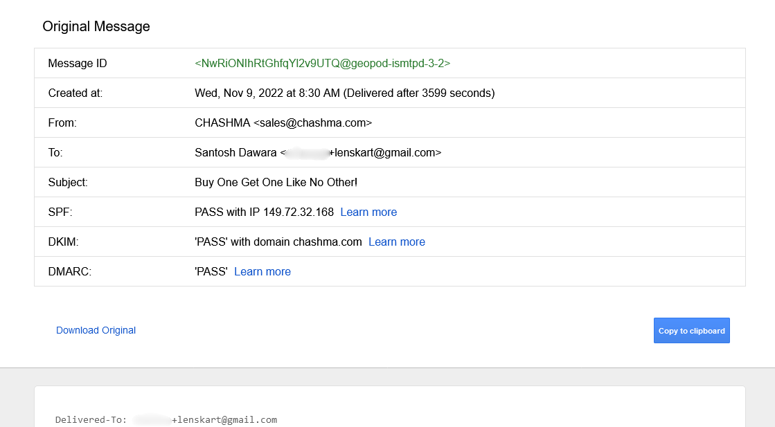Click the DMARC: label

click(70, 271)
